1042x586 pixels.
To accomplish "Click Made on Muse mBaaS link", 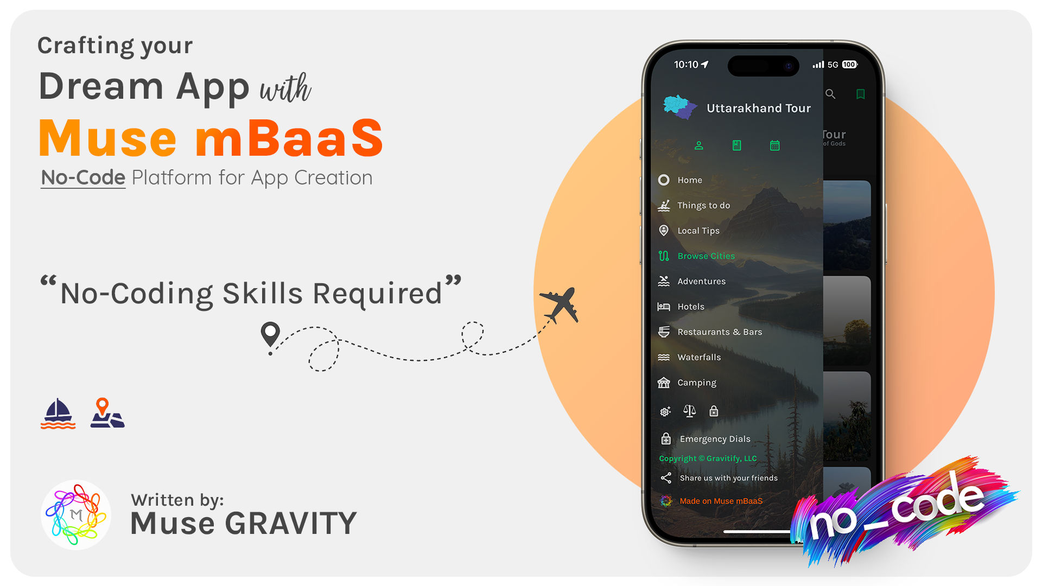I will coord(720,501).
